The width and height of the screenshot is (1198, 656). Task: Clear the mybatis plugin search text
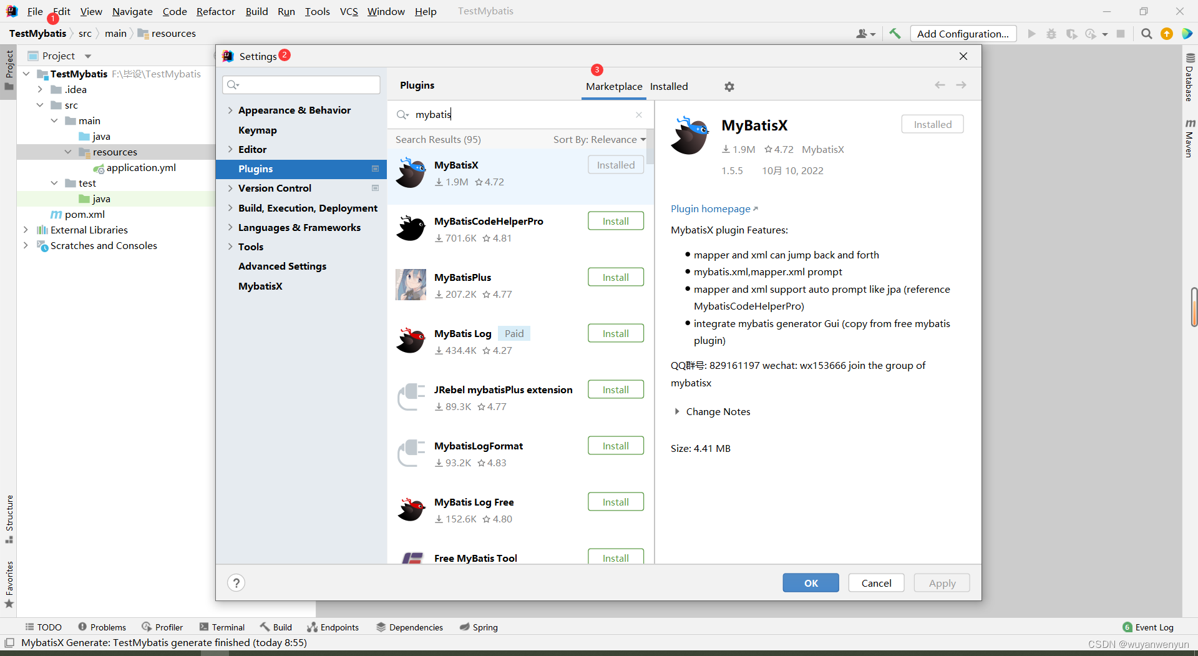pos(638,114)
